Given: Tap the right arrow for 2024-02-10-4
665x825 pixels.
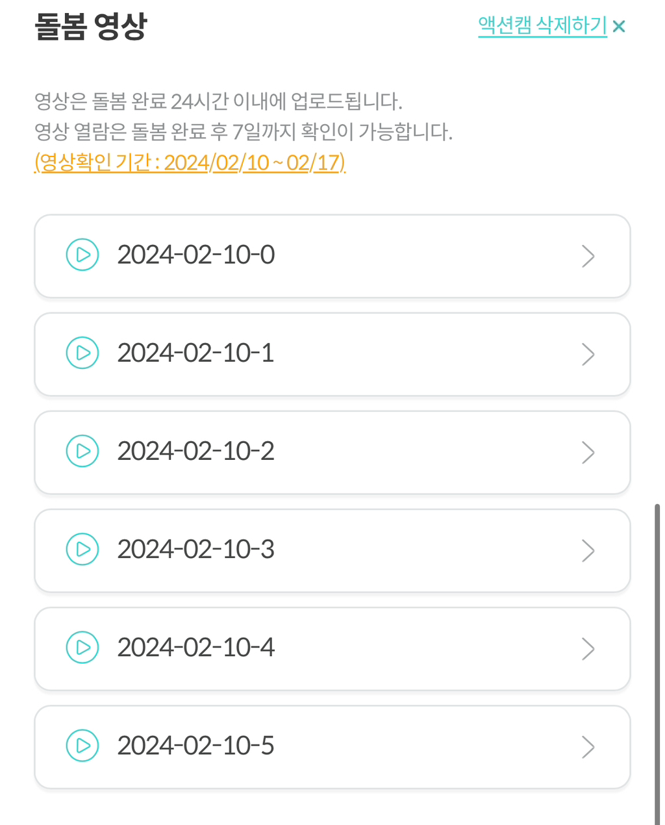Looking at the screenshot, I should click(588, 648).
